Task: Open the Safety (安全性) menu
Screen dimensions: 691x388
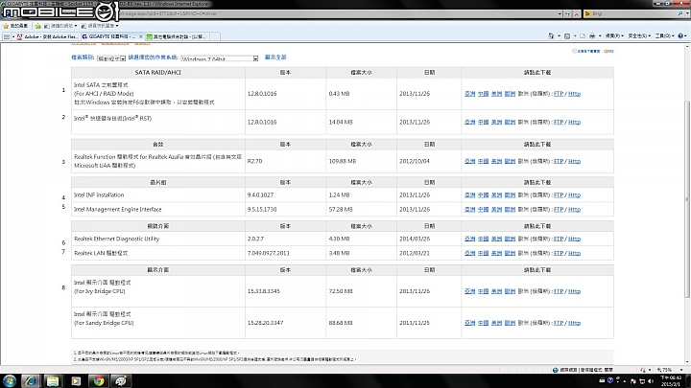Action: (637, 36)
